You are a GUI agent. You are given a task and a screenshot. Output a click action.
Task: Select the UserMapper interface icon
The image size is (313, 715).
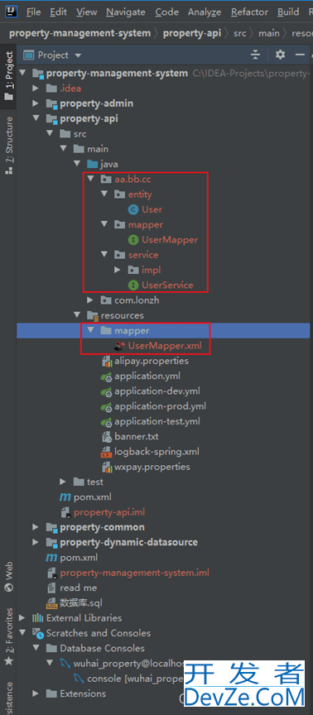(133, 240)
